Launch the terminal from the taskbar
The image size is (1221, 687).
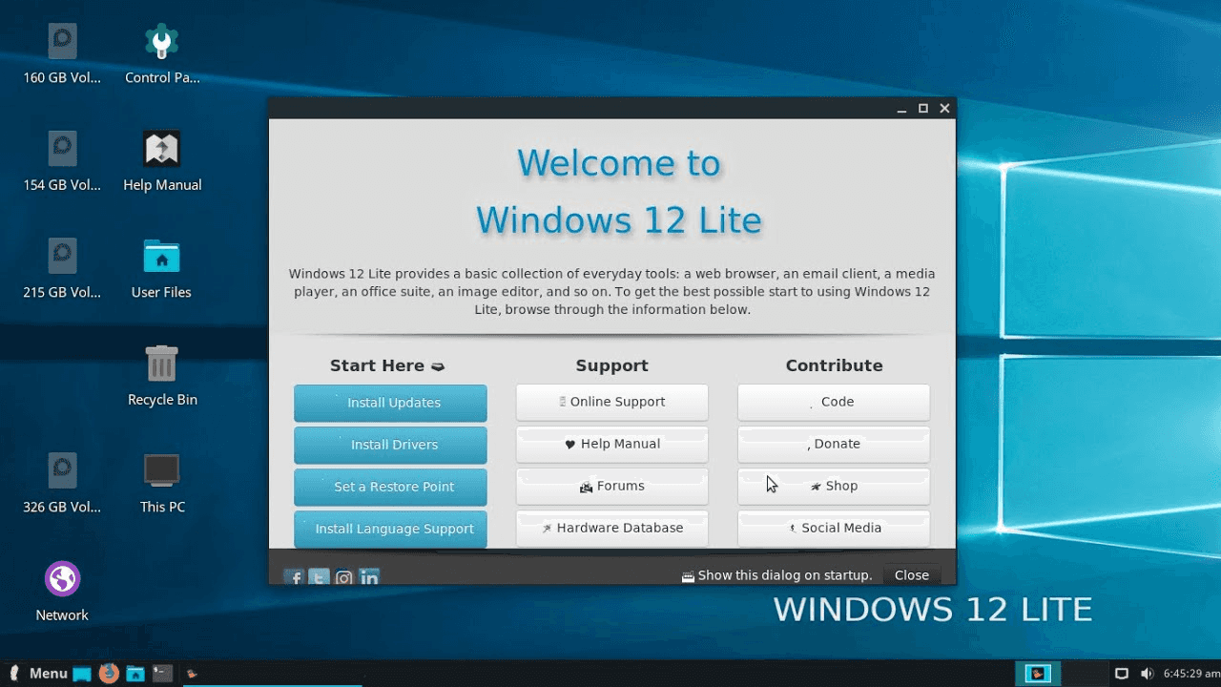pyautogui.click(x=162, y=674)
